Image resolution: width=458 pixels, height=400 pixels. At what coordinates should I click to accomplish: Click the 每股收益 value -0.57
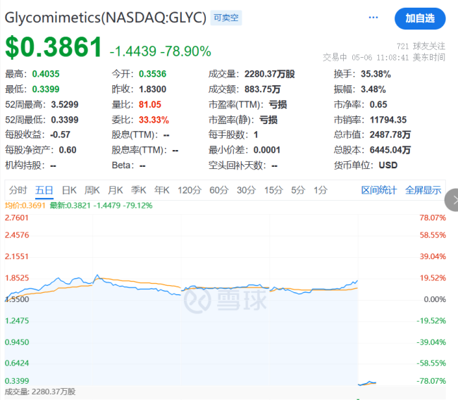pos(60,135)
